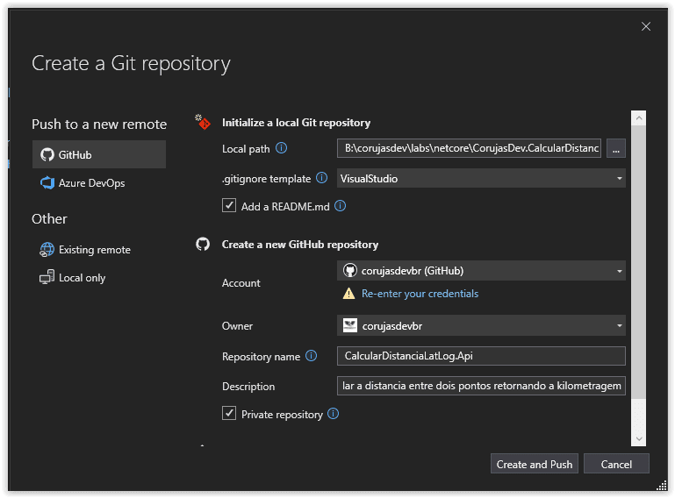The width and height of the screenshot is (675, 498).
Task: Click into the Repository name field
Action: tap(481, 356)
